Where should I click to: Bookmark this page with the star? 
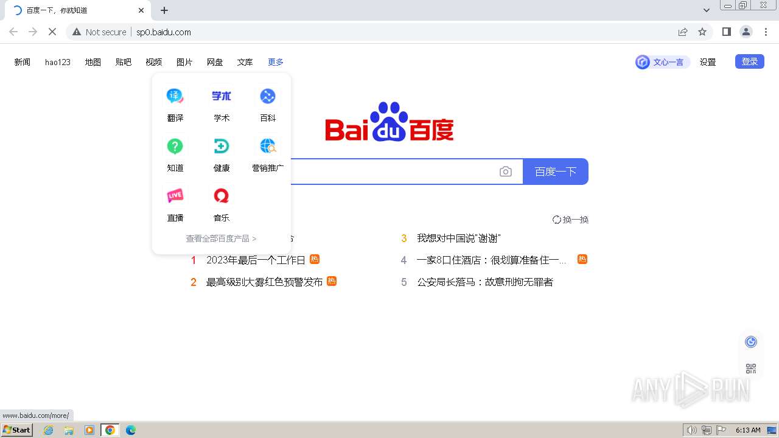click(702, 32)
